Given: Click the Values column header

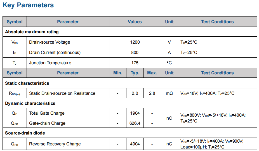Looking at the screenshot, I should tap(135, 22).
